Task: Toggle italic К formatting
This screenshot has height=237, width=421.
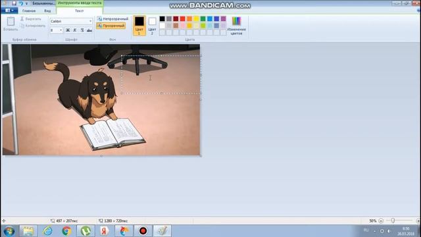Action: [75, 30]
